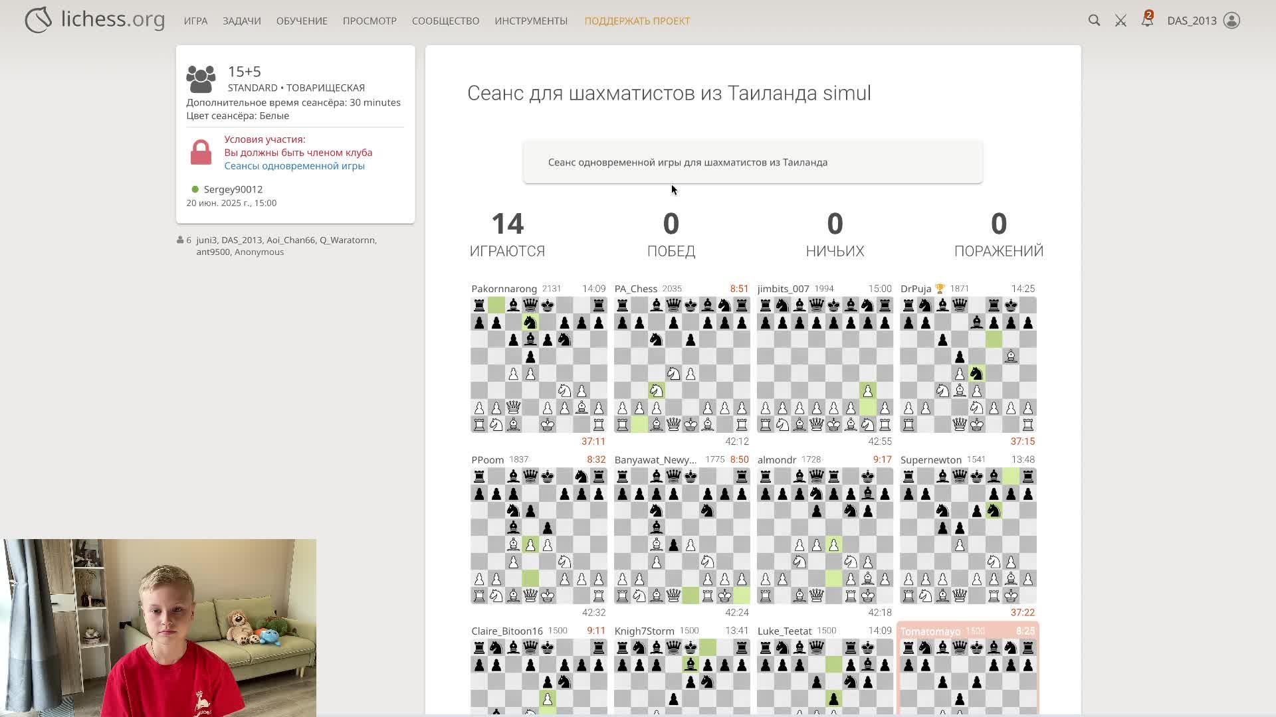This screenshot has width=1276, height=717.
Task: Click the simul title heading
Action: tap(669, 93)
